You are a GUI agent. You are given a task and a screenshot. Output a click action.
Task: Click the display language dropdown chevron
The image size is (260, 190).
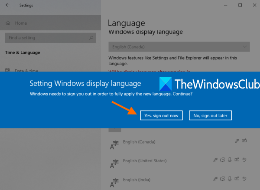pyautogui.click(x=245, y=47)
